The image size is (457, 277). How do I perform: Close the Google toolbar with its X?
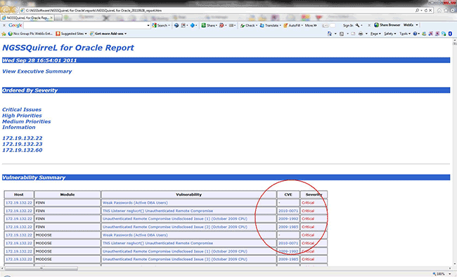(4, 25)
